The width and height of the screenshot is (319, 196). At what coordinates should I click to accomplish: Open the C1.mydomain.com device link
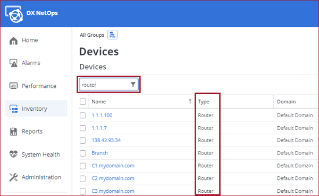(x=113, y=166)
